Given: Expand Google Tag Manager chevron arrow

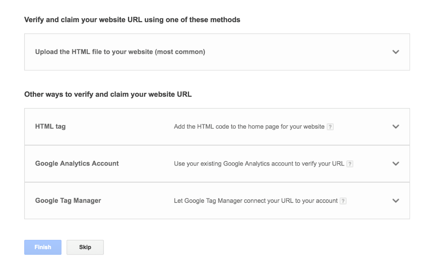Looking at the screenshot, I should click(396, 201).
